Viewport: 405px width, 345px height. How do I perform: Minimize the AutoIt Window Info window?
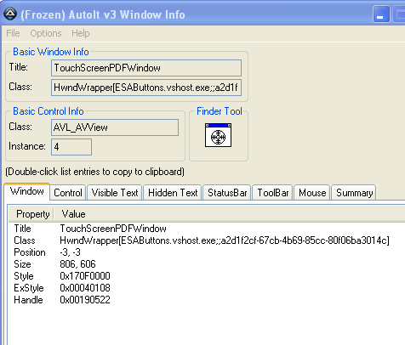(x=380, y=14)
